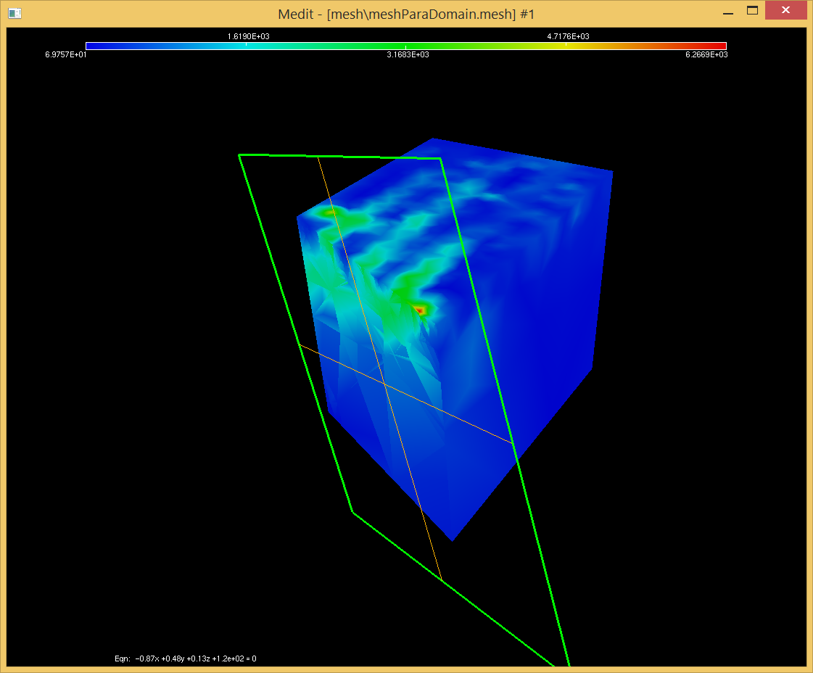Click the 3.1683E+03 scale label
This screenshot has height=673, width=813.
pos(408,54)
